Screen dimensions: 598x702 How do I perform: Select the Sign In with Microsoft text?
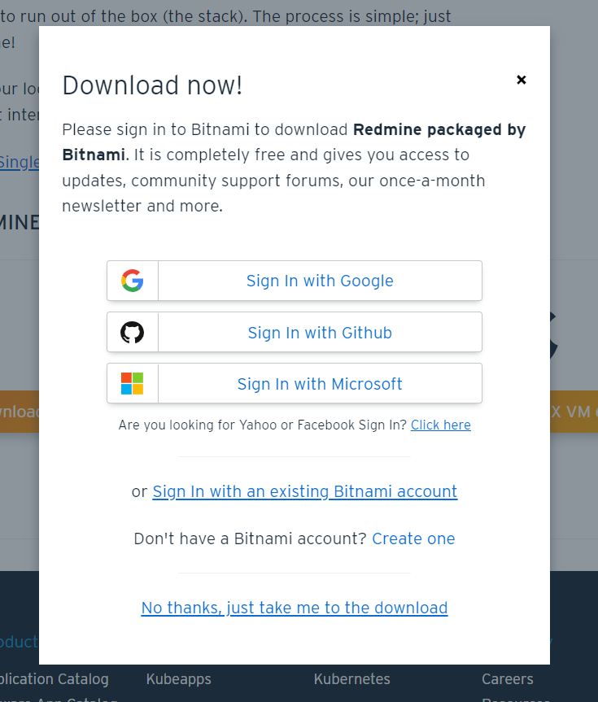pyautogui.click(x=320, y=384)
